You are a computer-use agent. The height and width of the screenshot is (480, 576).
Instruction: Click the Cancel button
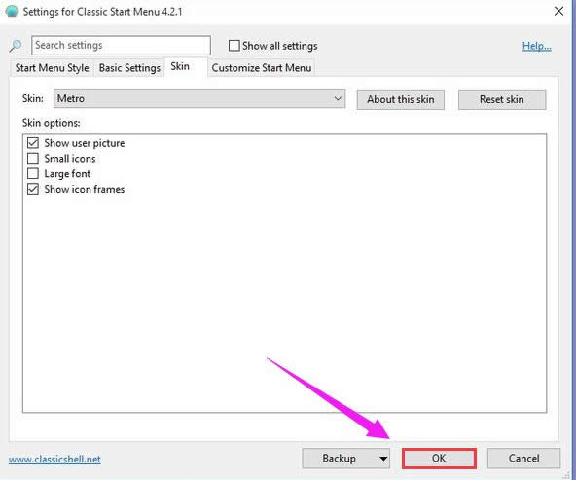(523, 459)
